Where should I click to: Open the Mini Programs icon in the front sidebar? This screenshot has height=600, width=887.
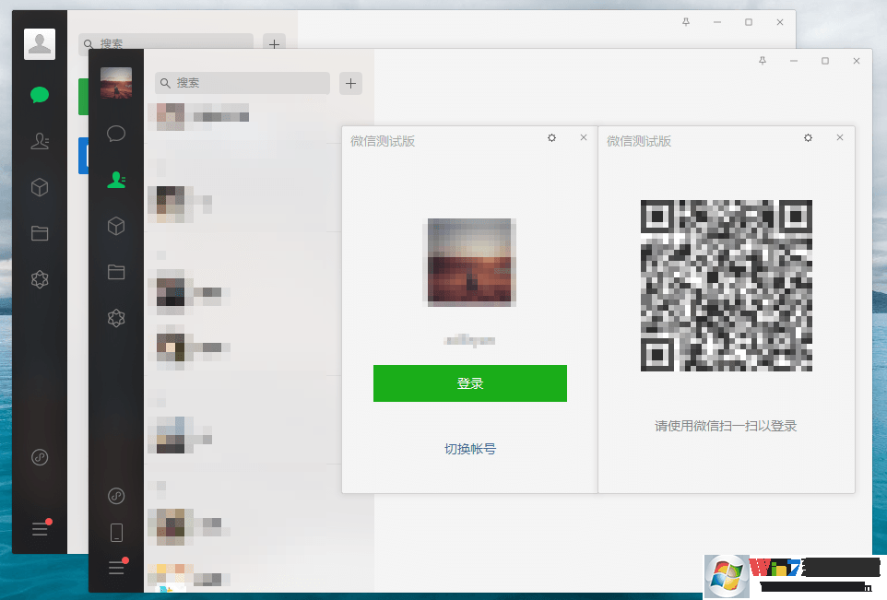click(116, 496)
